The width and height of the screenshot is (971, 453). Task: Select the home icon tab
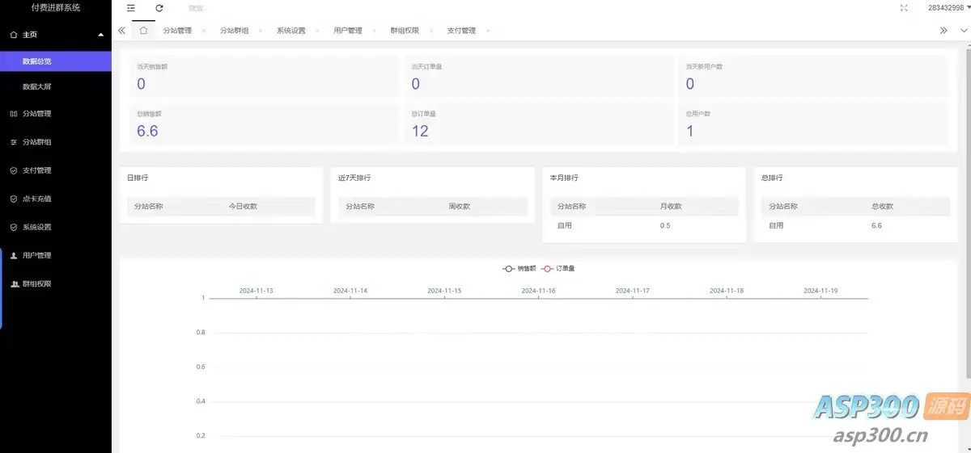tap(143, 31)
